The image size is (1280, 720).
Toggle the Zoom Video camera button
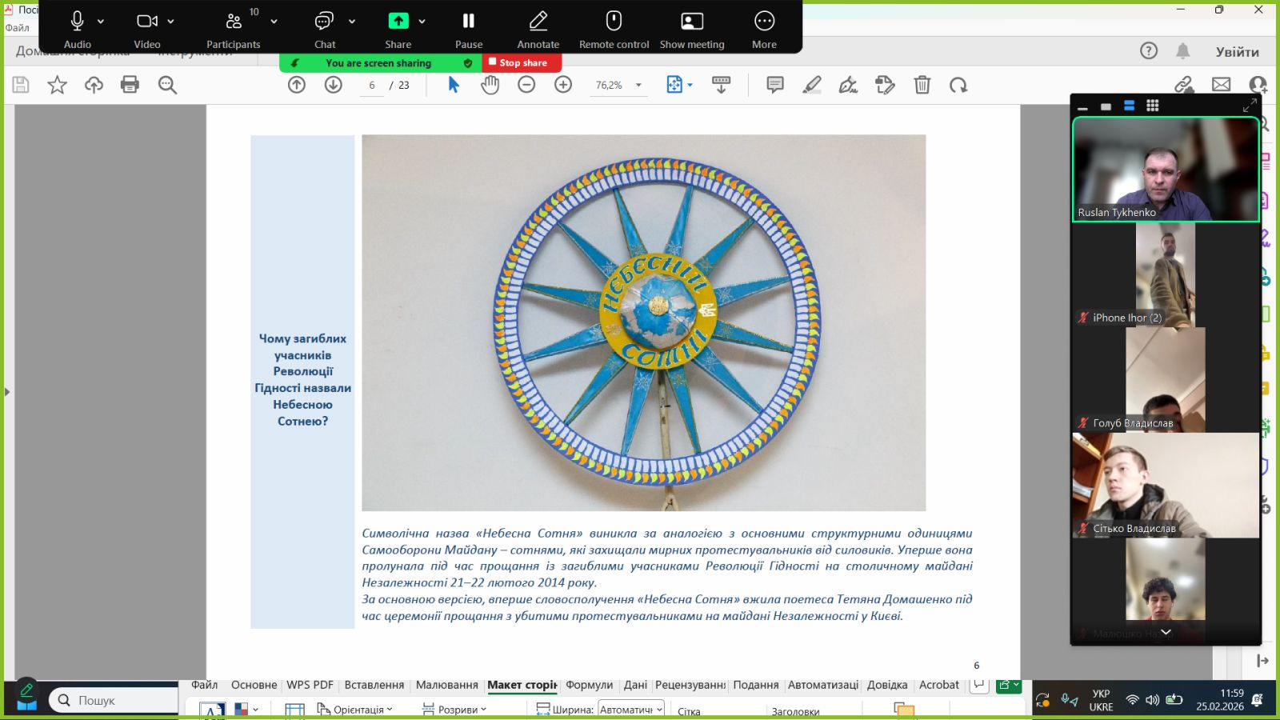point(147,22)
